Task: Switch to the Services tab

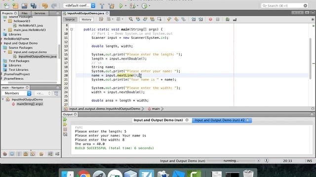Action: point(39,13)
